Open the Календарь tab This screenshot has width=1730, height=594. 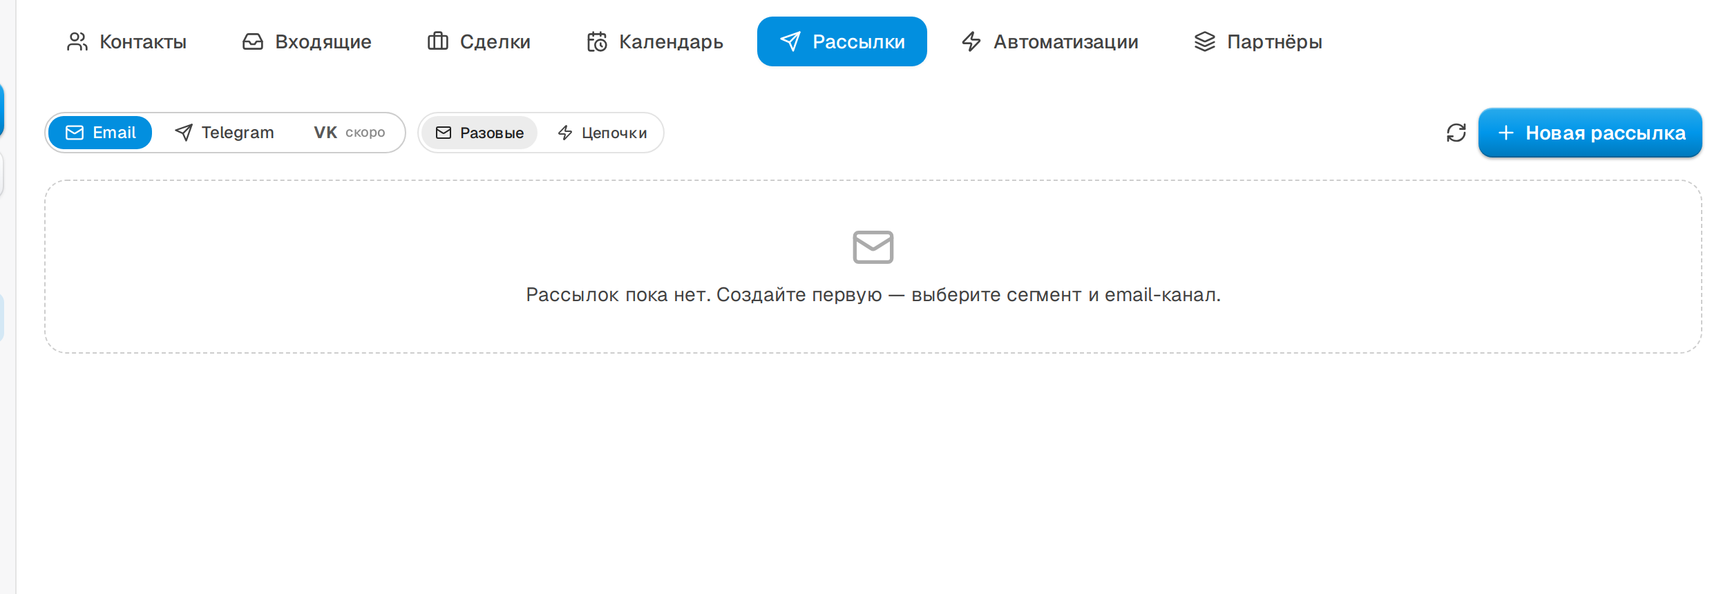[x=654, y=41]
